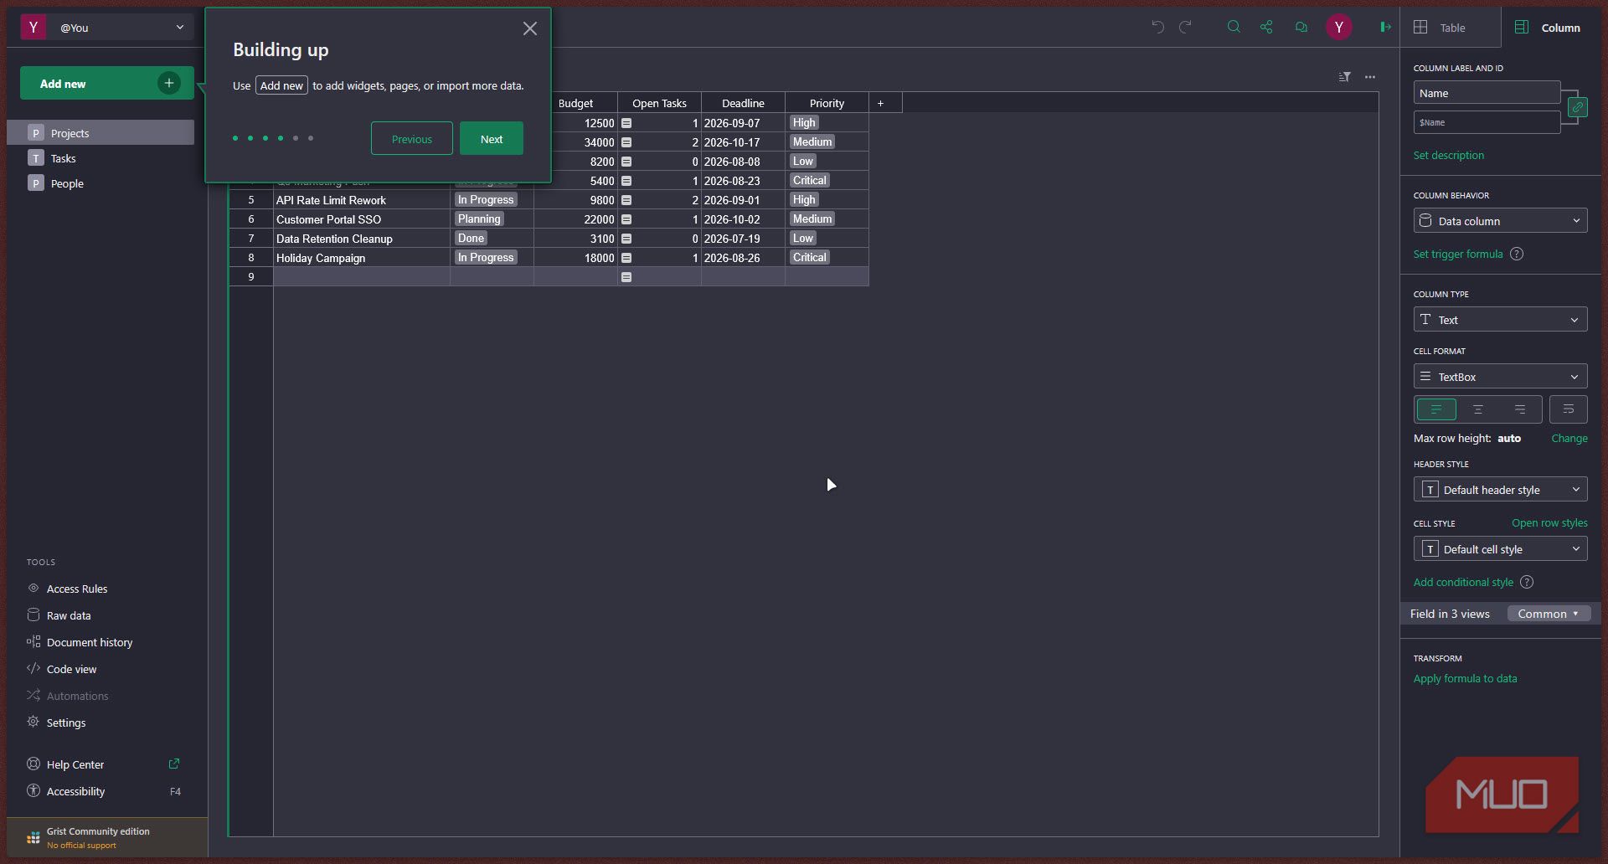Click Next in the tour popup
The height and width of the screenshot is (864, 1608).
click(x=492, y=139)
